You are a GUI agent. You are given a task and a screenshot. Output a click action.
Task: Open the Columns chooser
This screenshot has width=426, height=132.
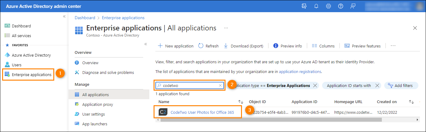(323, 46)
